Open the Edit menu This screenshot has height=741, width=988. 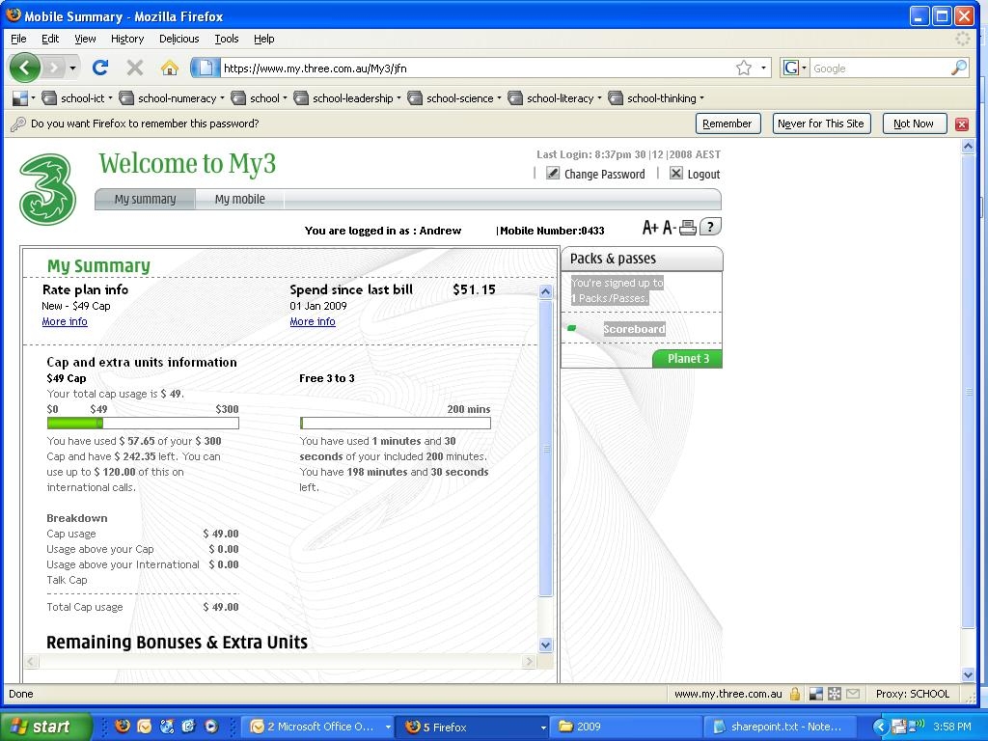click(x=50, y=39)
